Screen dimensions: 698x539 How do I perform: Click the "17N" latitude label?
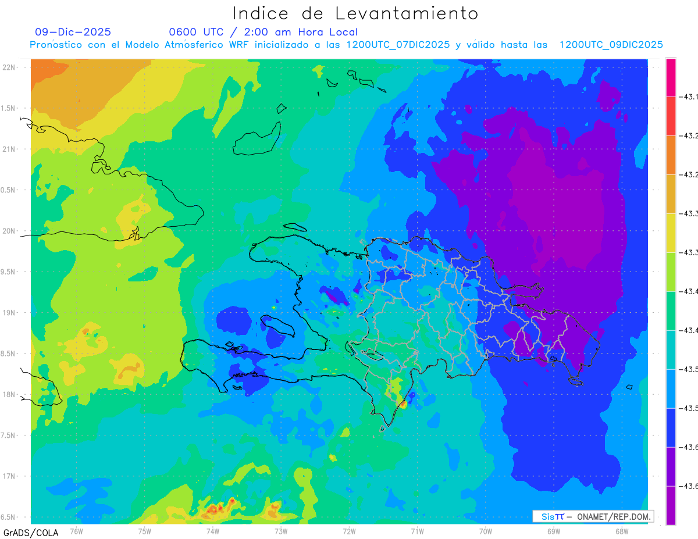point(9,476)
